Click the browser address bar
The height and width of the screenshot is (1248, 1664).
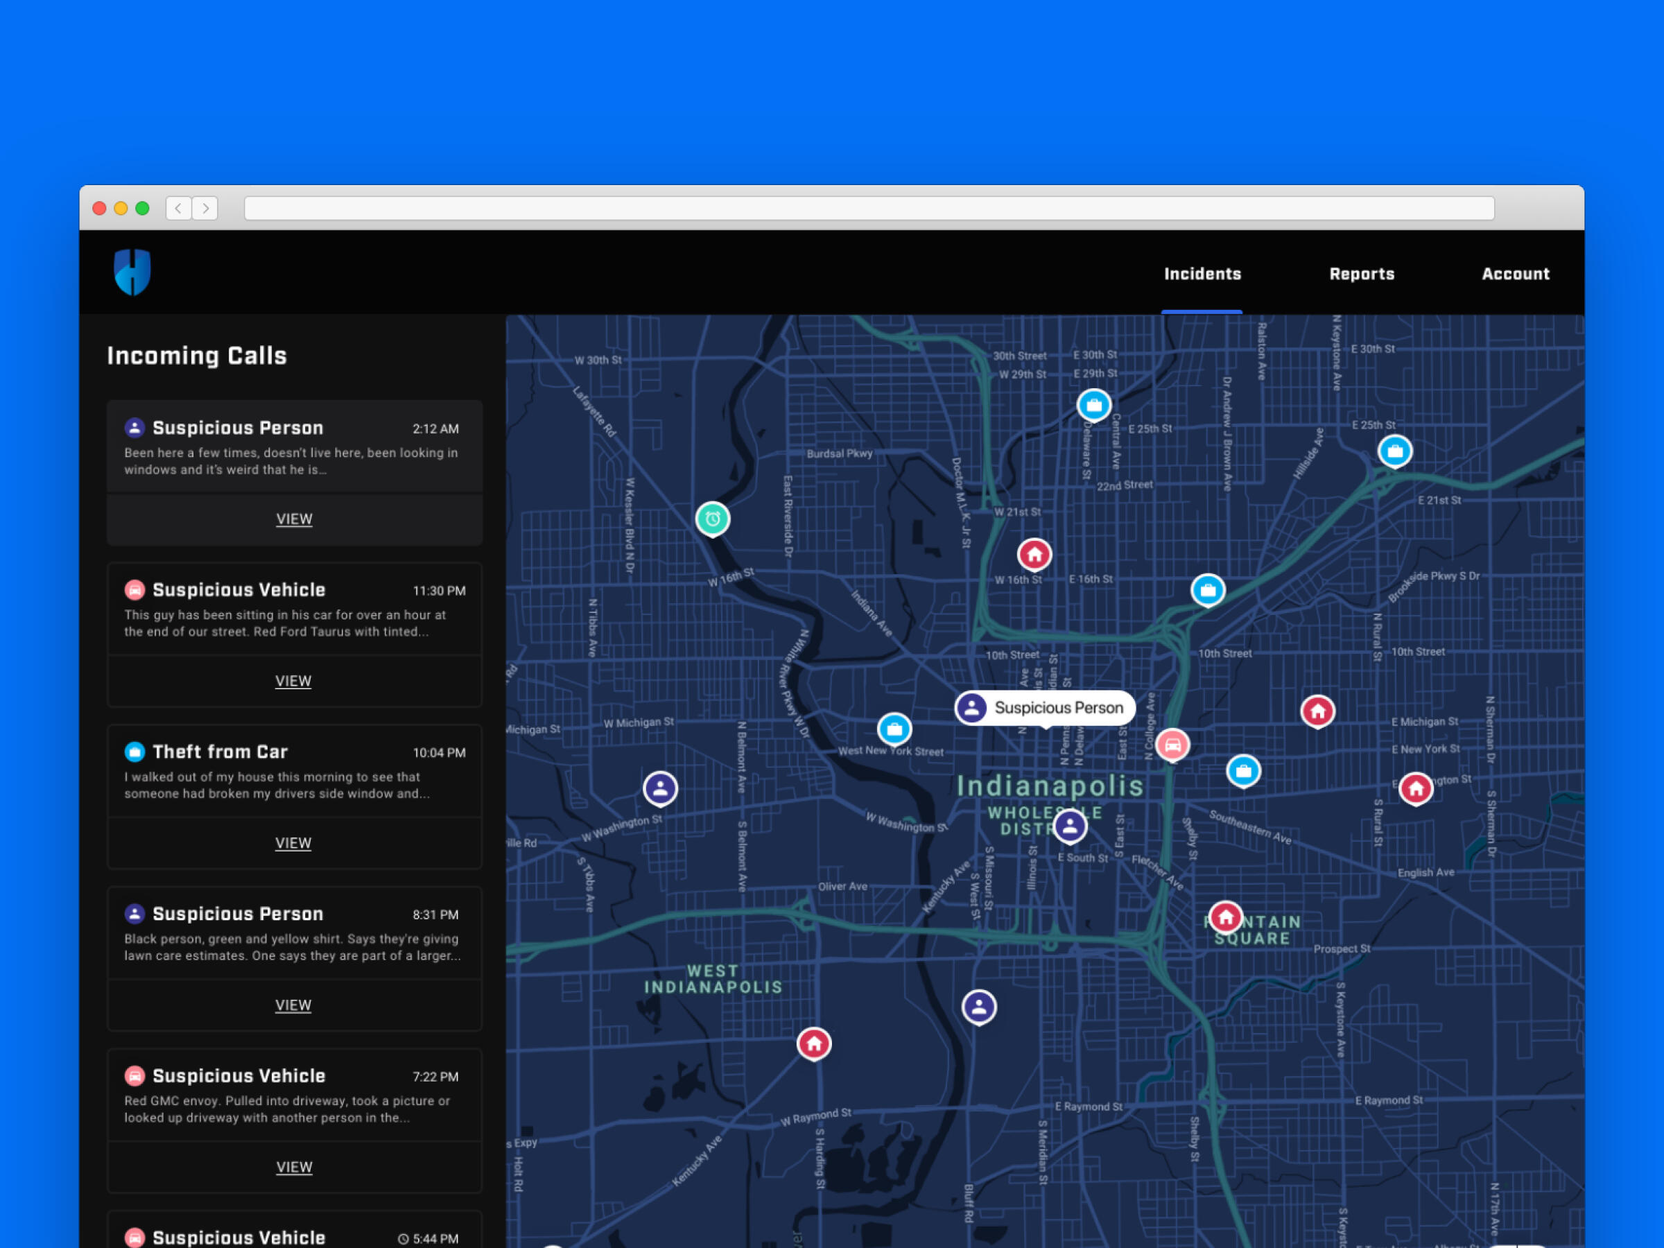click(868, 209)
